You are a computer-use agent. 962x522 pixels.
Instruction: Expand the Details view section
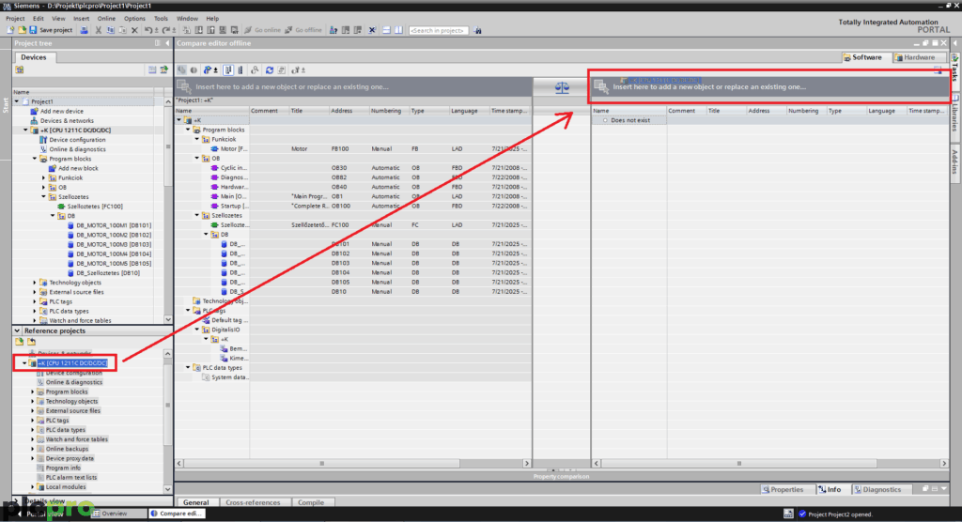point(17,501)
